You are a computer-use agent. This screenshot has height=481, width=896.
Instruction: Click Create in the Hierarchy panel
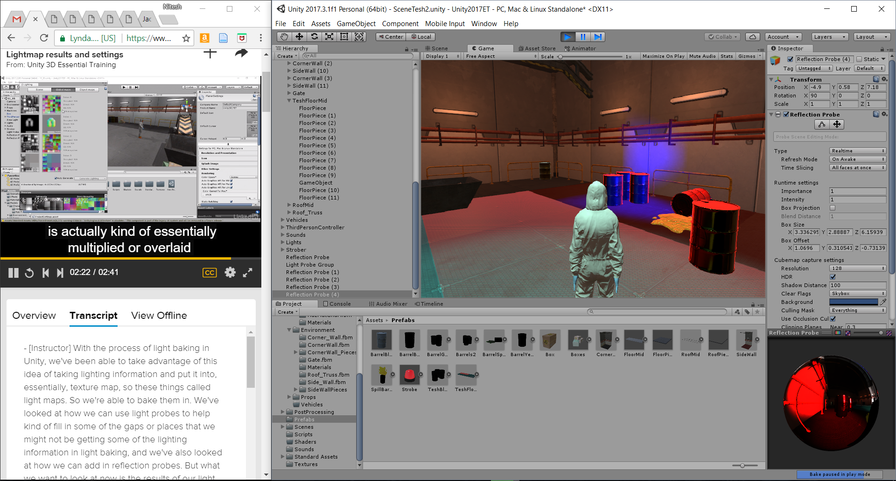287,56
